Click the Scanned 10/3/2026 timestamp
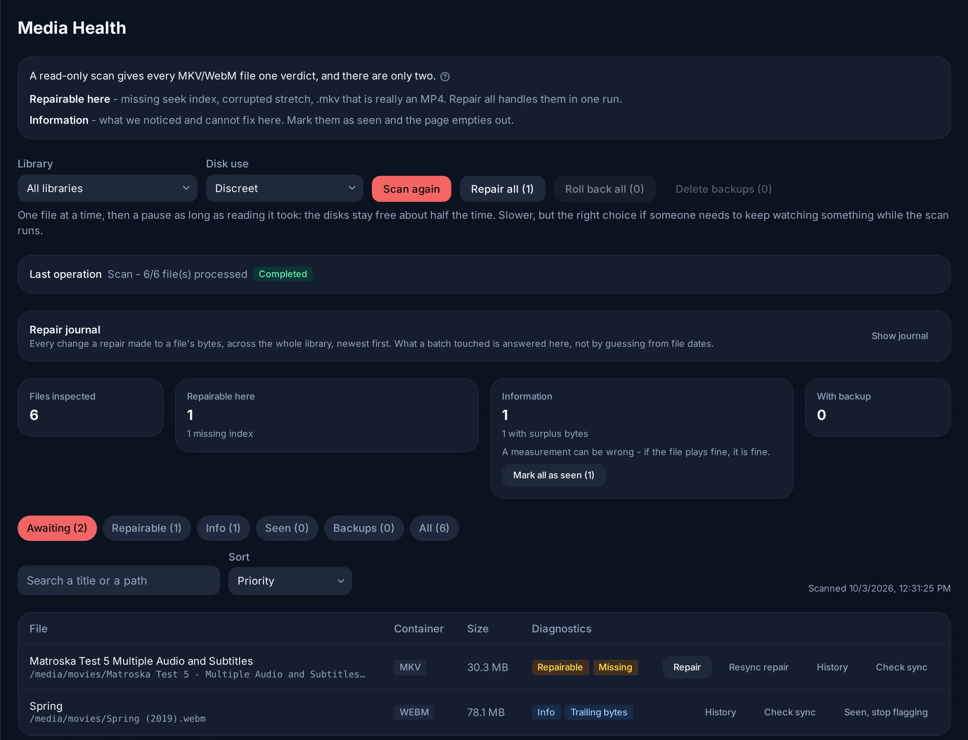The image size is (968, 740). coord(879,588)
